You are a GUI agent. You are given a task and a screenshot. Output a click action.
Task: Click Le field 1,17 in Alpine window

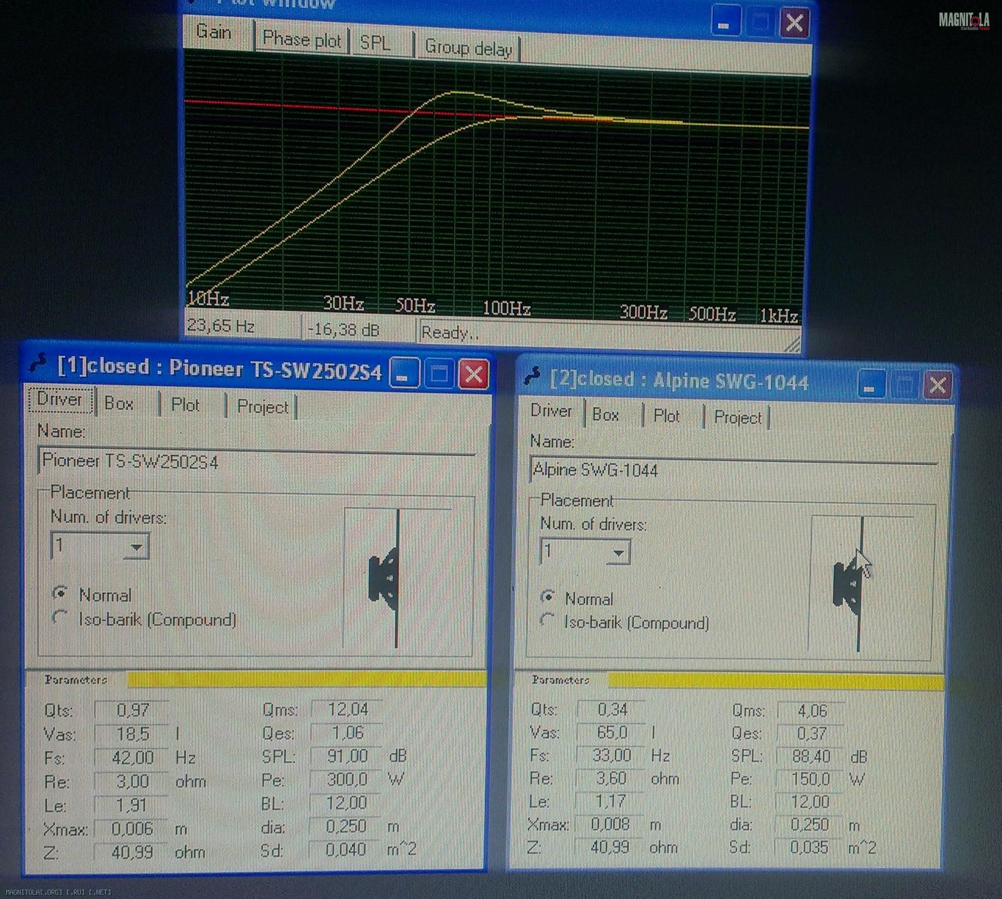(611, 801)
